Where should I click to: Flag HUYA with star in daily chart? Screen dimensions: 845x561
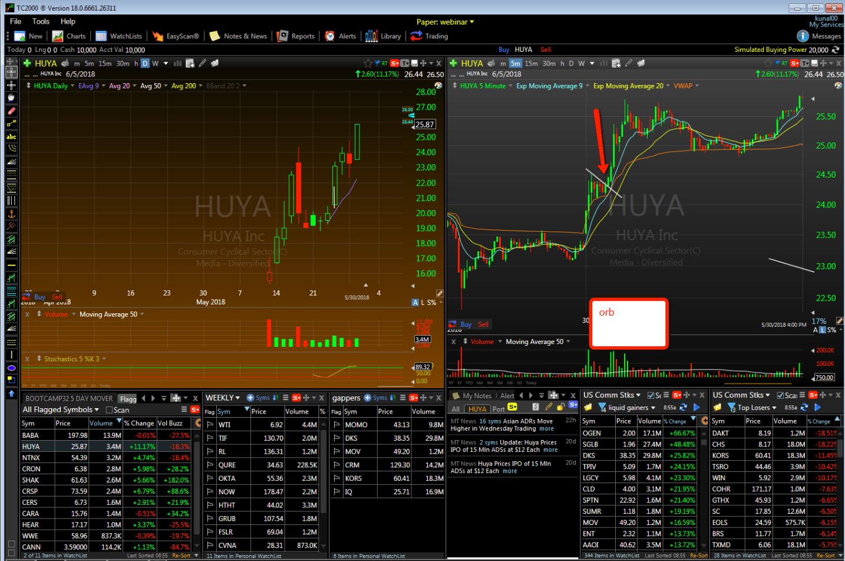pos(368,63)
